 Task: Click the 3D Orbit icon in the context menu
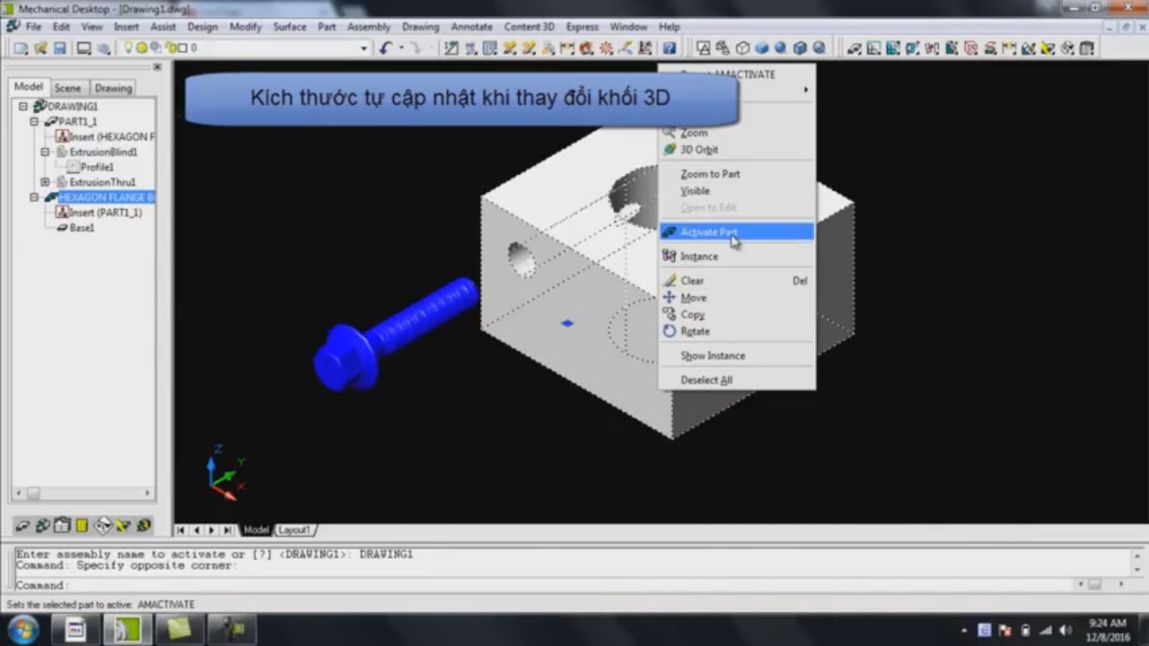click(x=669, y=150)
